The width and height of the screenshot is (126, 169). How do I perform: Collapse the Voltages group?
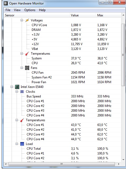pos(22,20)
